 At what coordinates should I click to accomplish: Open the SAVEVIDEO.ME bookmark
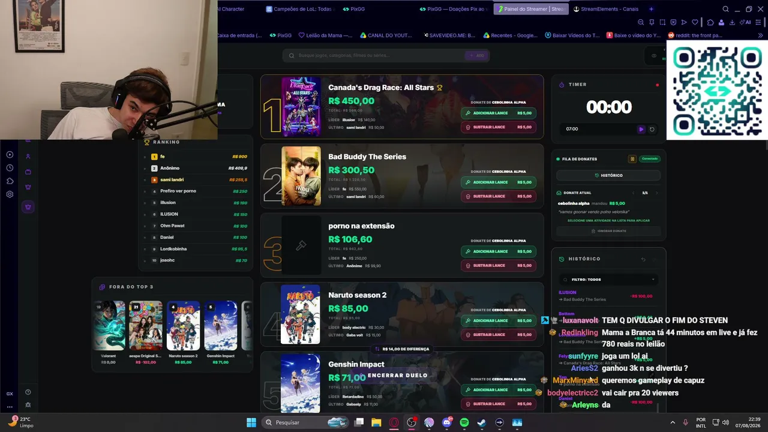[449, 35]
